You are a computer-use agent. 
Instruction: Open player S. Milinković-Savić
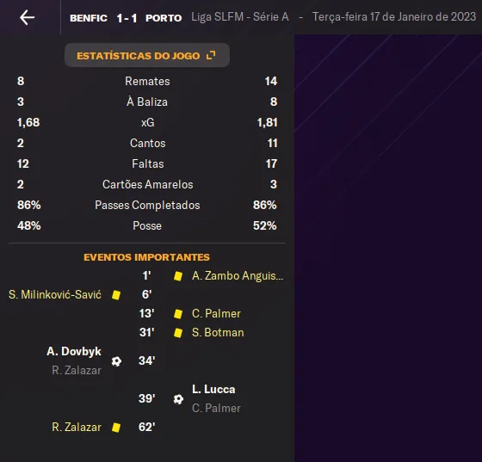point(55,295)
